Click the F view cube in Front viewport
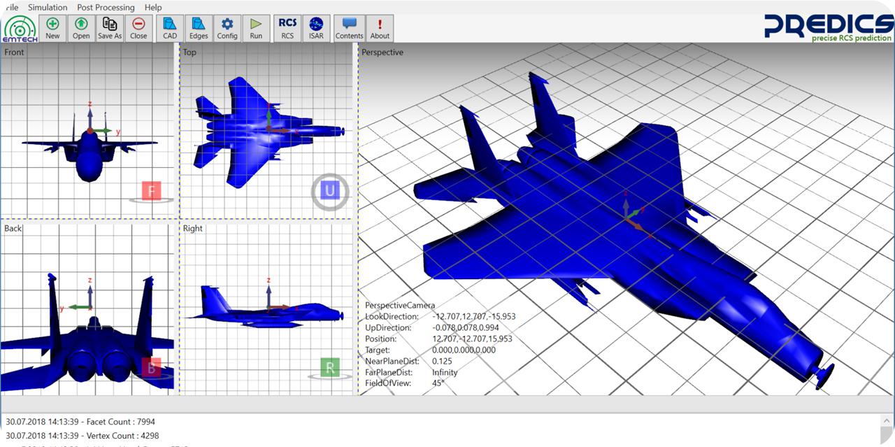 pyautogui.click(x=152, y=191)
